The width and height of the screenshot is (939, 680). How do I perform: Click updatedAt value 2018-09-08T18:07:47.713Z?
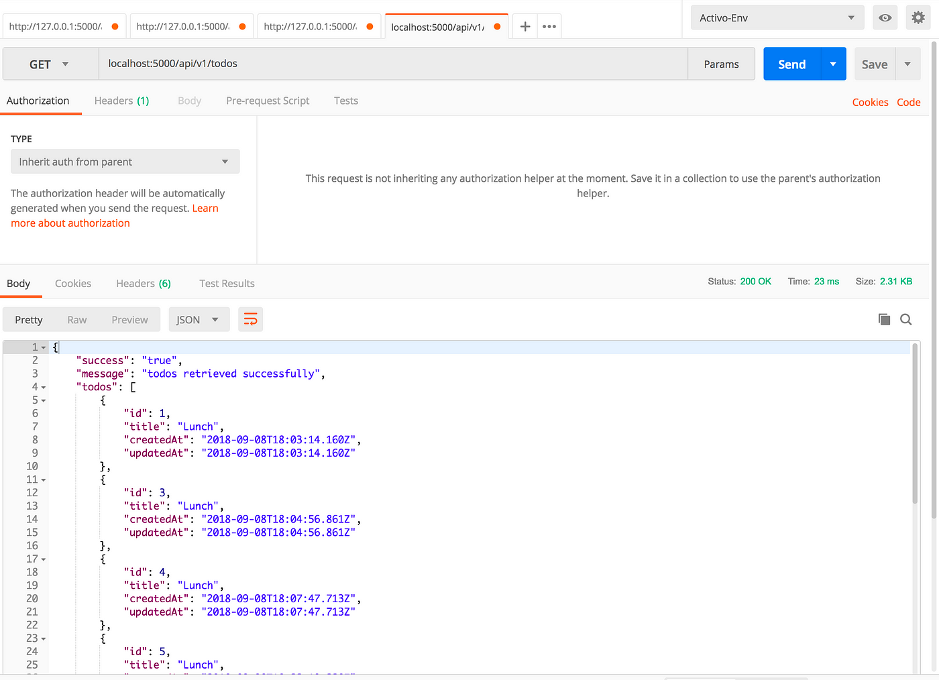coord(278,612)
